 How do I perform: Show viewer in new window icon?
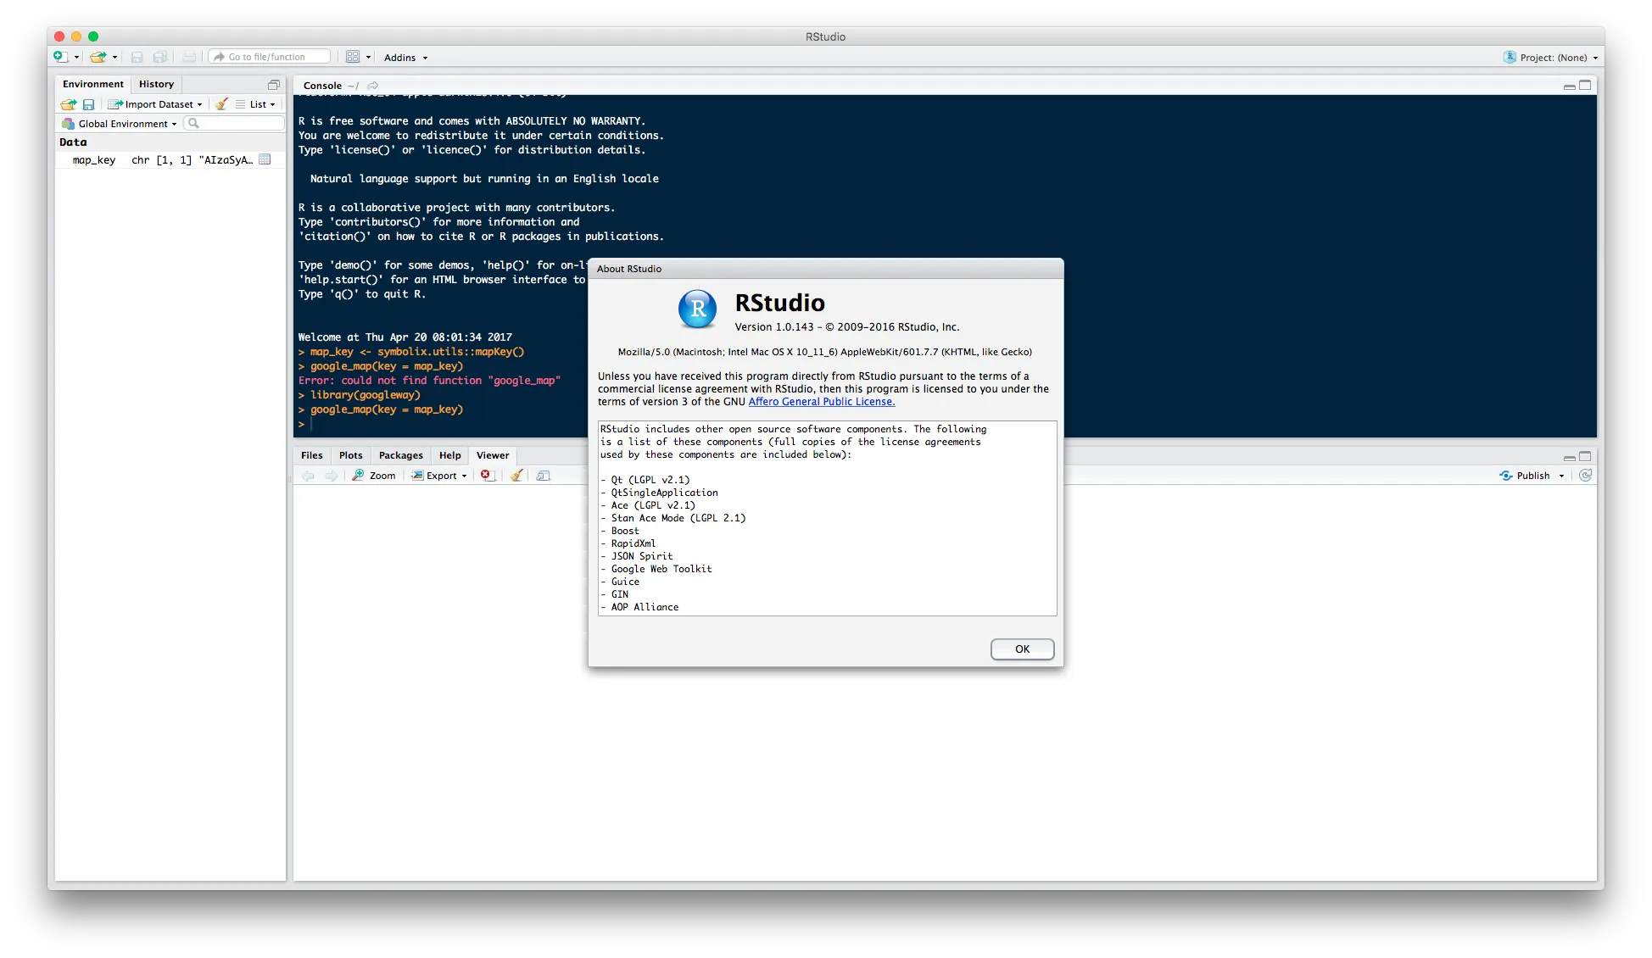(x=544, y=476)
